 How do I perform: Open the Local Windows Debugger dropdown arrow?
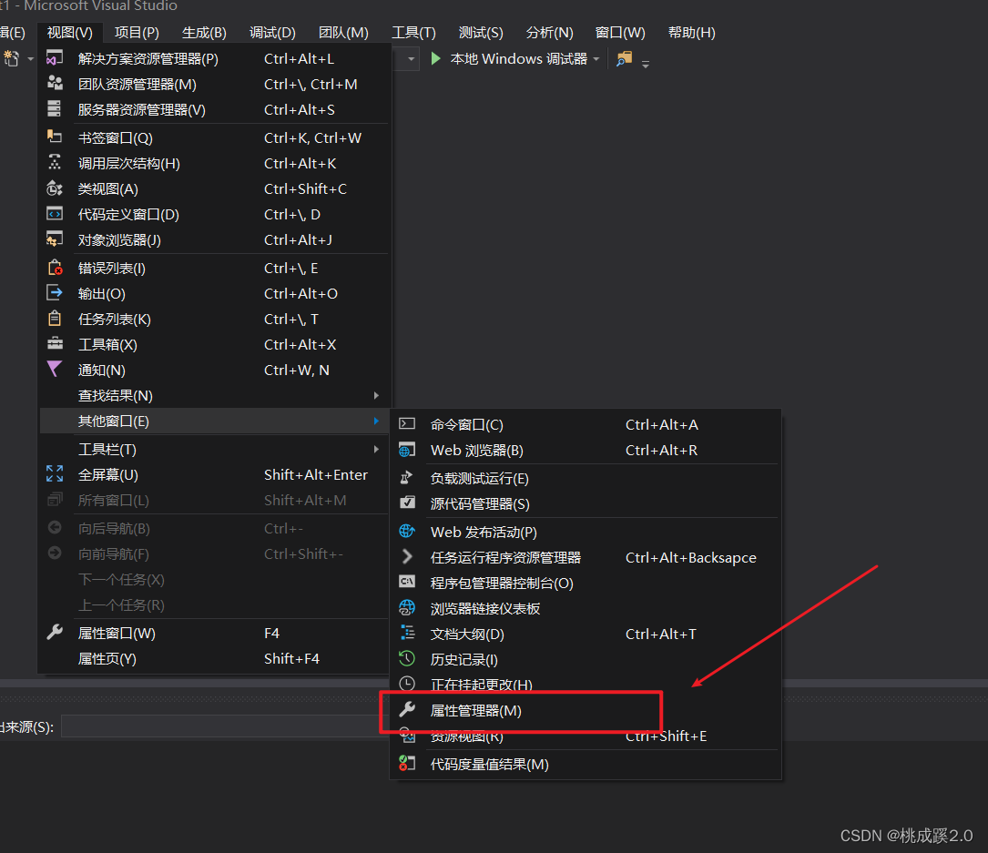(596, 59)
